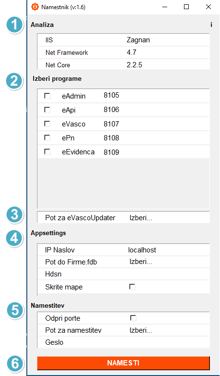Image resolution: width=220 pixels, height=376 pixels.
Task: Toggle the Odpri porte checkbox
Action: click(x=133, y=318)
